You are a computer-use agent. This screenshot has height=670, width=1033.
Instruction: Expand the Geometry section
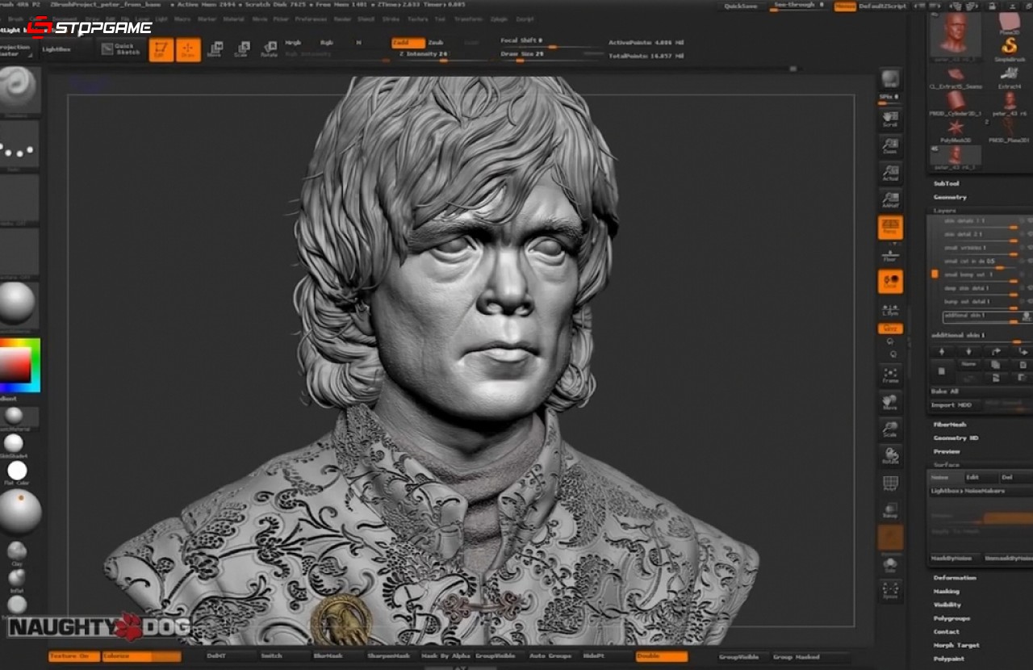[x=950, y=197]
